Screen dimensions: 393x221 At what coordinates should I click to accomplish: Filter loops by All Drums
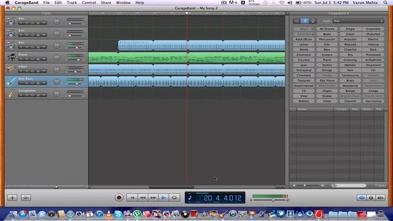pyautogui.click(x=327, y=29)
